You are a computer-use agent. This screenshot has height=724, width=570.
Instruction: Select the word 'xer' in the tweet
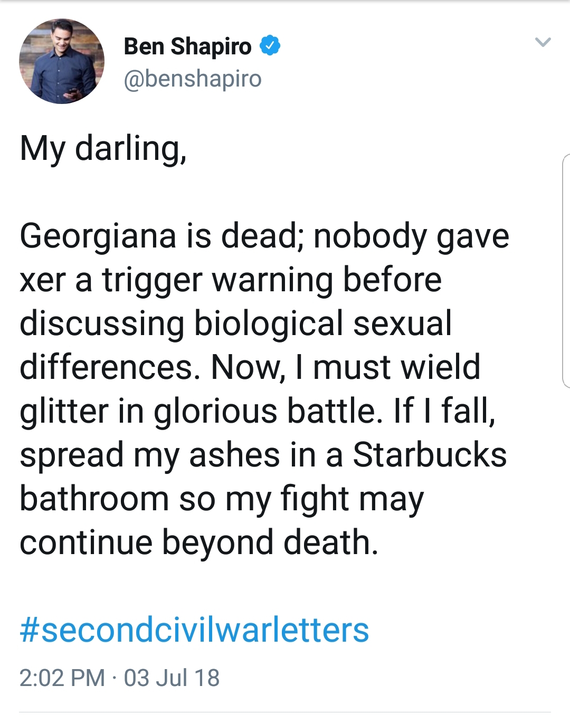click(x=43, y=281)
